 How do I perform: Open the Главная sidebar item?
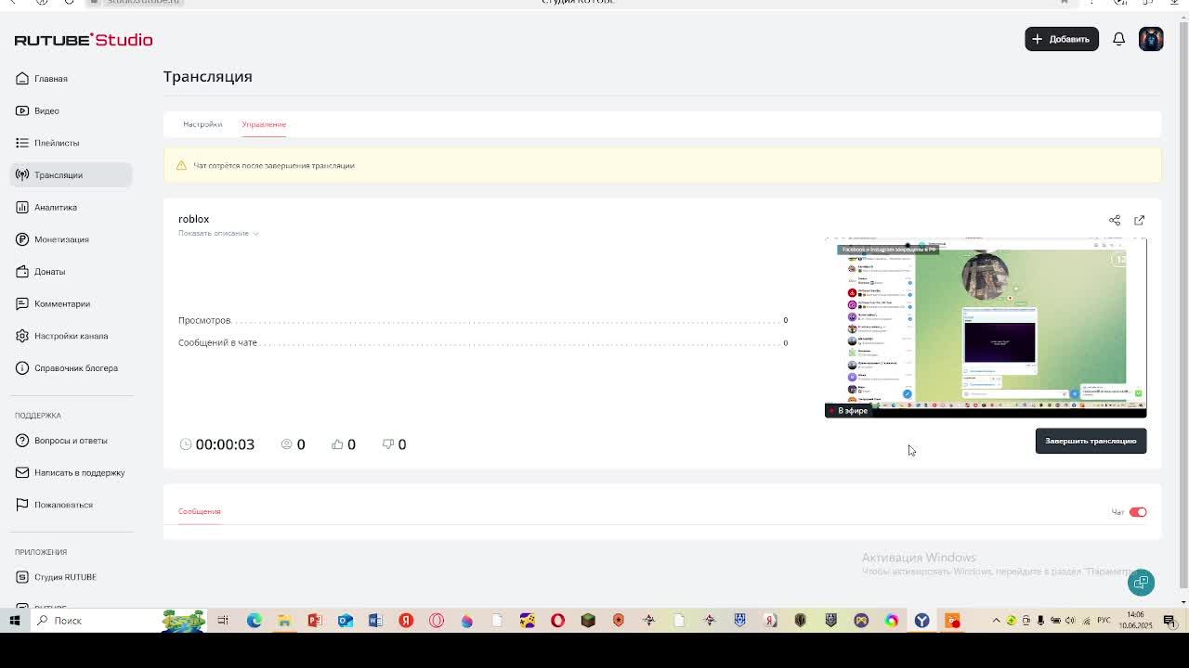[51, 79]
